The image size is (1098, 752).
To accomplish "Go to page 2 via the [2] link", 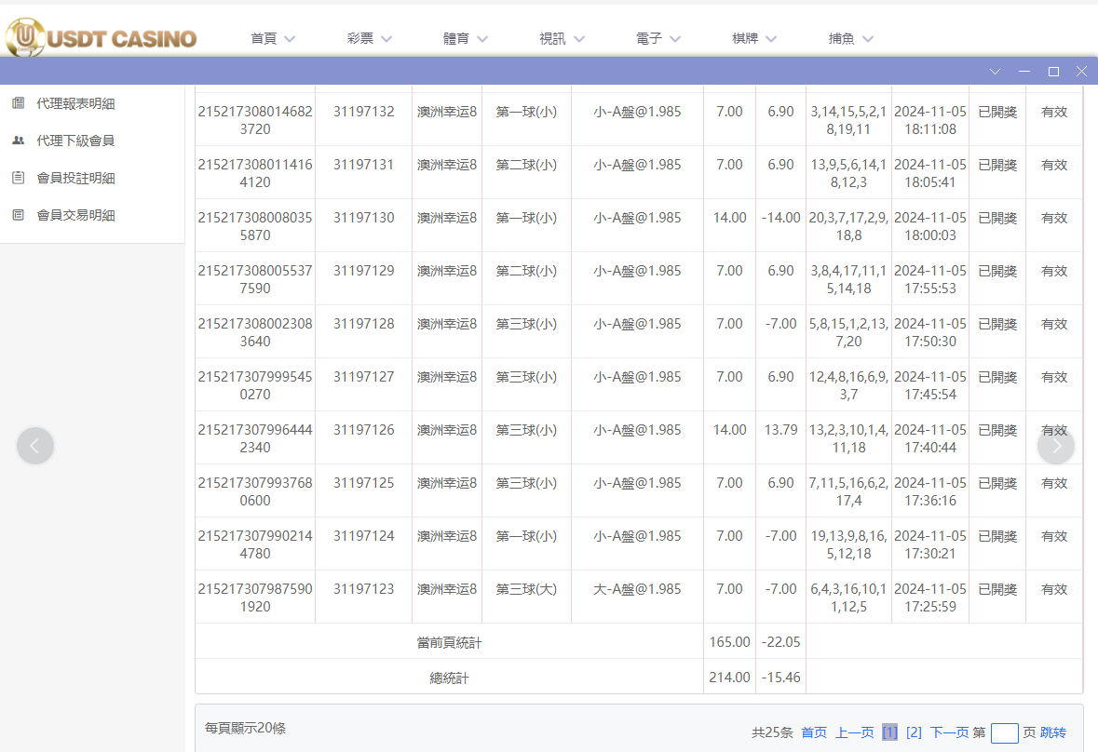I will 914,732.
